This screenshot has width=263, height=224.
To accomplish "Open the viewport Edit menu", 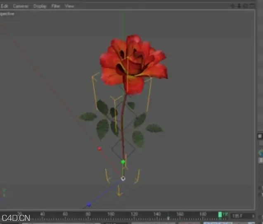I will tap(4, 6).
